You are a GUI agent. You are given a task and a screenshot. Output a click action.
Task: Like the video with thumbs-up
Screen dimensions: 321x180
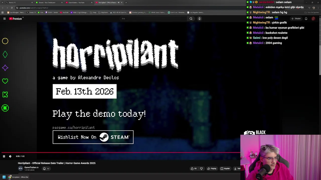click(193, 168)
